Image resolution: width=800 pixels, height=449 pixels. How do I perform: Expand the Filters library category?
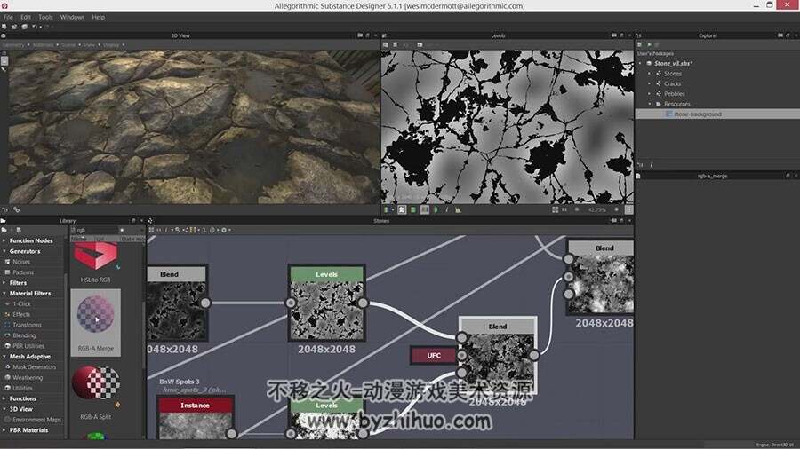[4, 282]
